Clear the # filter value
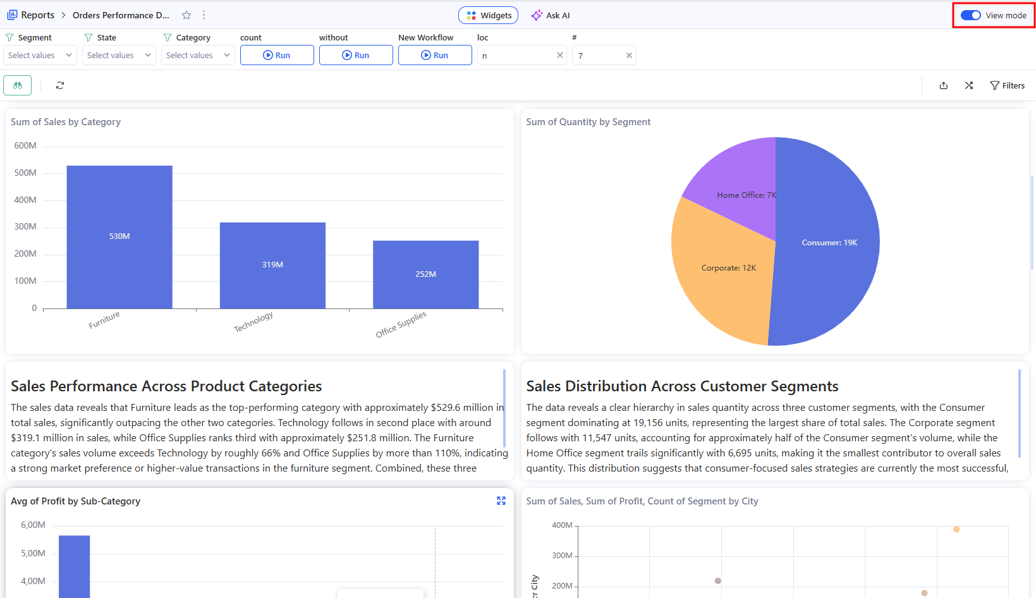 tap(629, 56)
